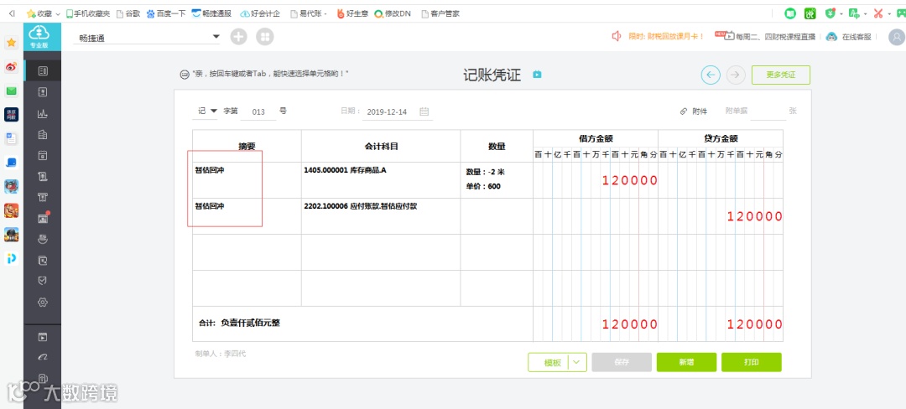Open 易代账 bookmark
This screenshot has width=906, height=409.
pyautogui.click(x=309, y=13)
